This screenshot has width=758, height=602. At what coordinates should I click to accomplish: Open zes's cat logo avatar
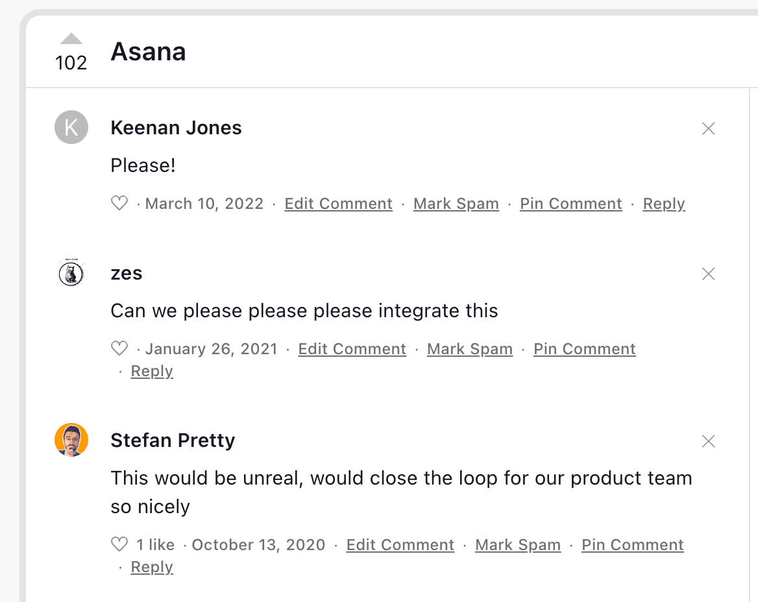coord(71,273)
